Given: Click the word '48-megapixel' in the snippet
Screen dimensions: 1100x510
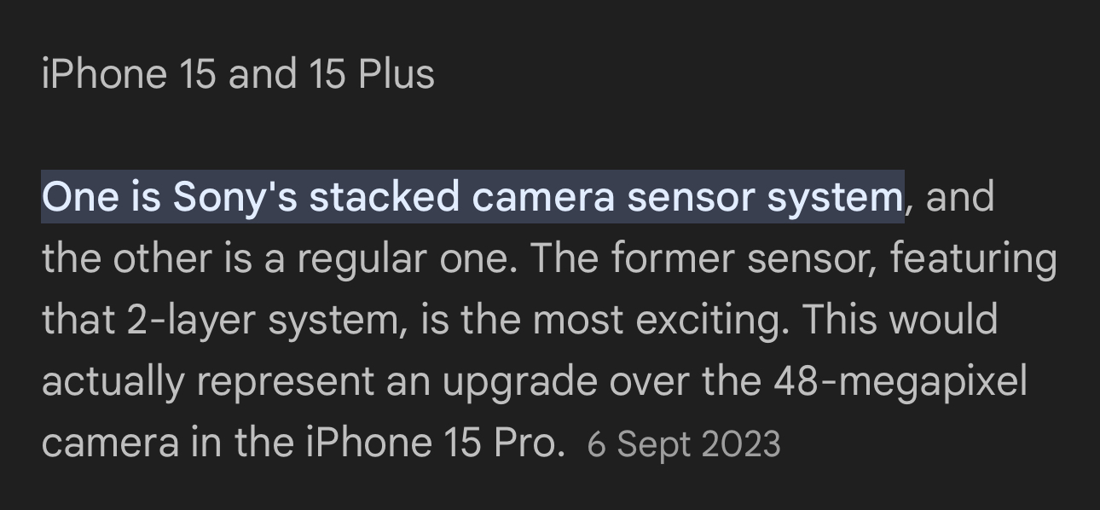Looking at the screenshot, I should 900,382.
